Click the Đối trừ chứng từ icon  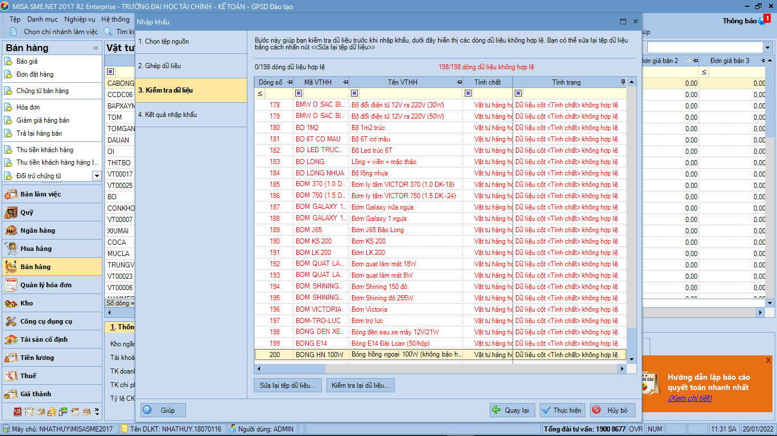9,176
